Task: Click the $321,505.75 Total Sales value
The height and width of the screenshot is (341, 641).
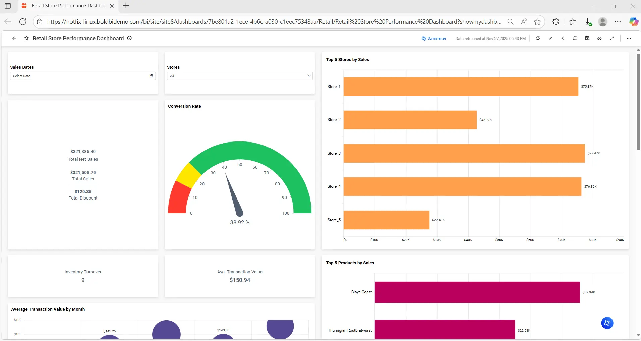Action: pyautogui.click(x=83, y=173)
